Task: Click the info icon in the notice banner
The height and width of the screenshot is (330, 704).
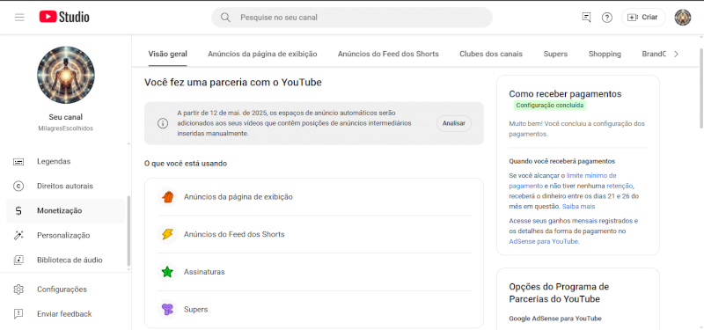Action: 163,123
